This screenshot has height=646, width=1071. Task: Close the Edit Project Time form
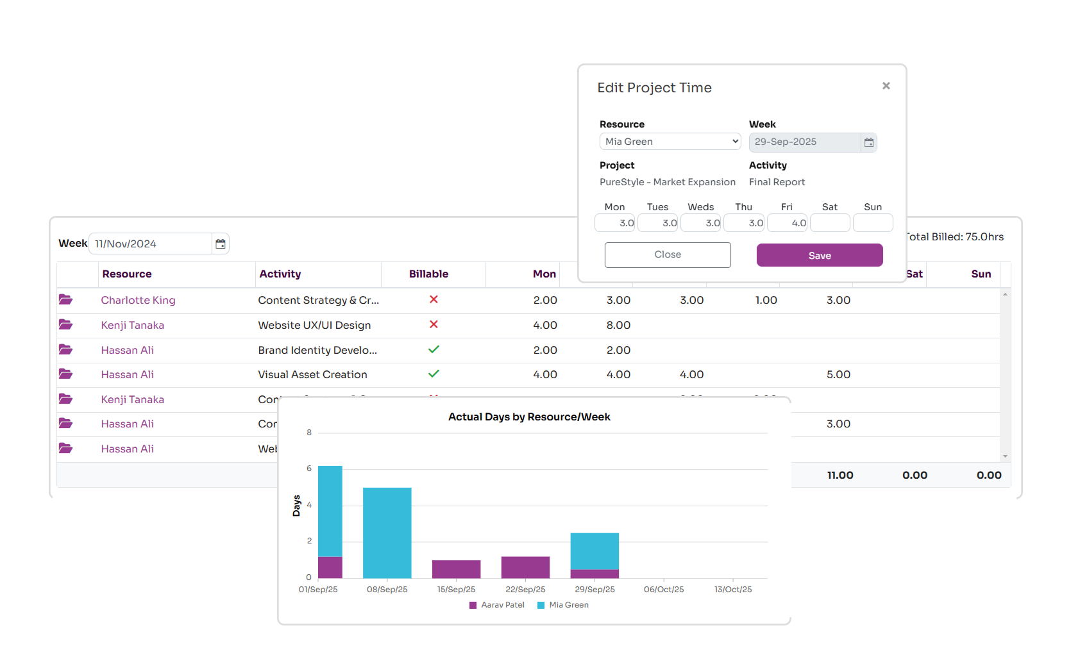click(x=667, y=254)
